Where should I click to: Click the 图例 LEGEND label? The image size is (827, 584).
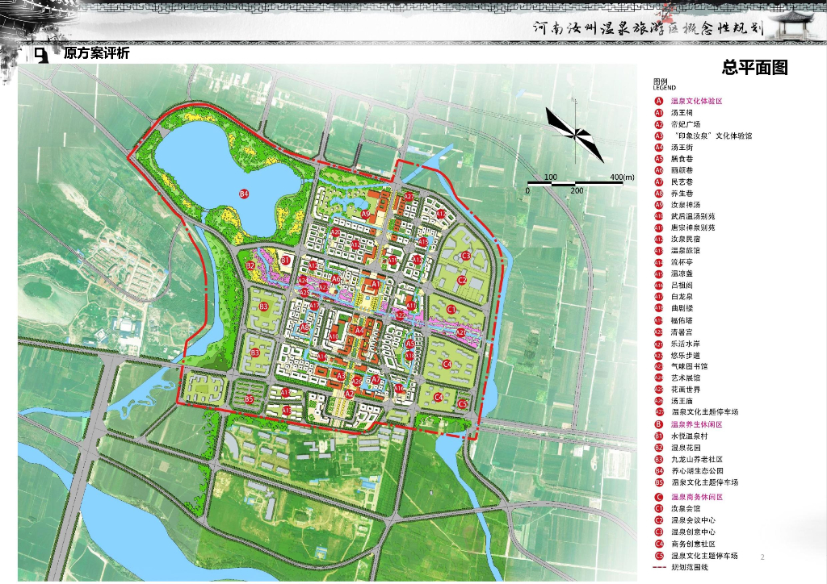[664, 84]
